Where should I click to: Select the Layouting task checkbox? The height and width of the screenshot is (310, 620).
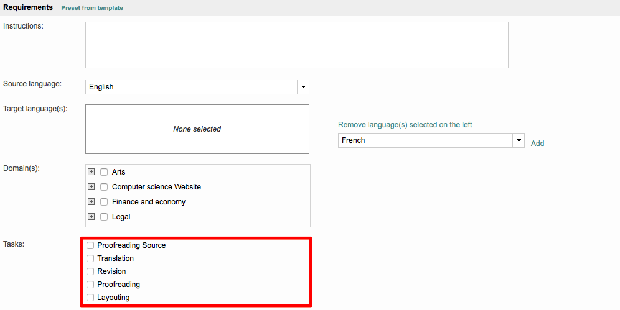pyautogui.click(x=90, y=298)
